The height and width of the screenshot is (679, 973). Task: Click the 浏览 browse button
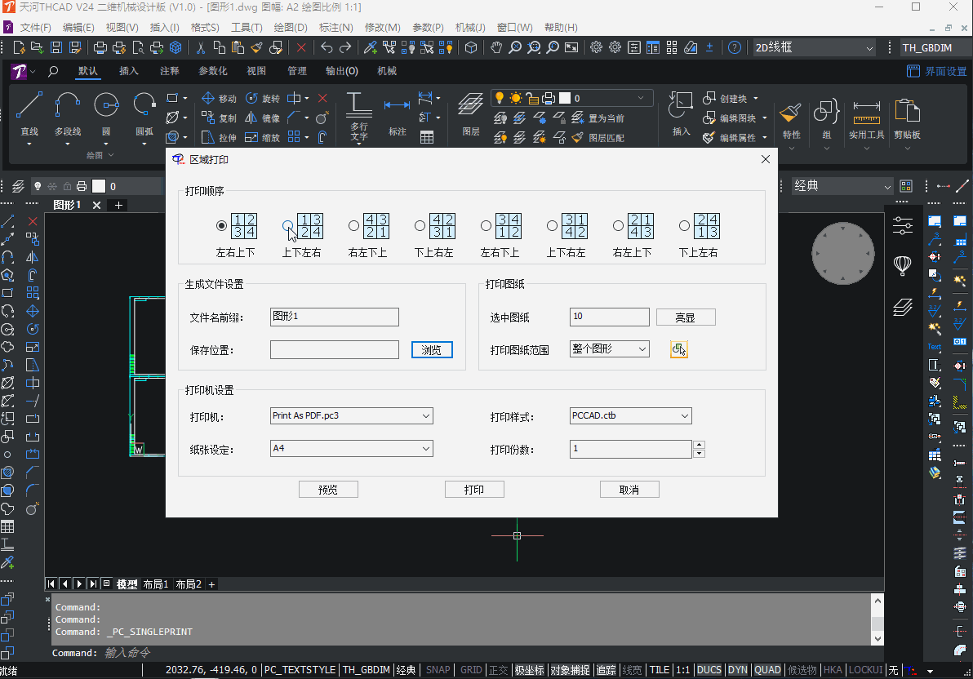432,350
